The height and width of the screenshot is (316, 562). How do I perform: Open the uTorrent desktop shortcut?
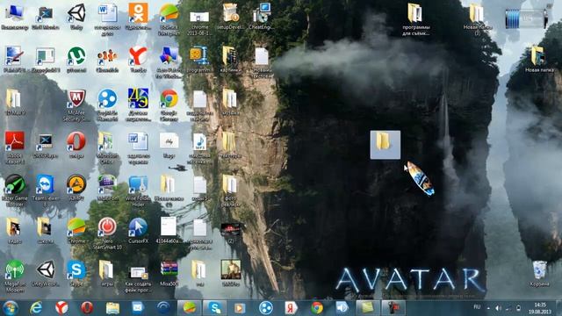tap(76, 60)
